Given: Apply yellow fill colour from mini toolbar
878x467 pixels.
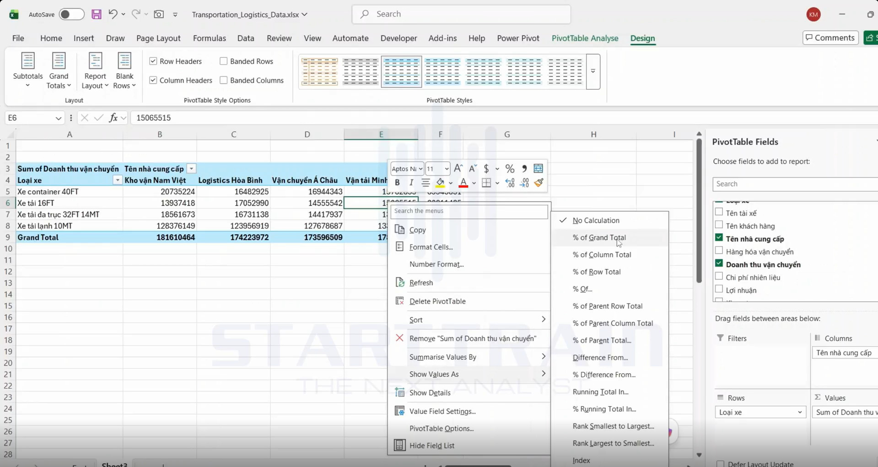Looking at the screenshot, I should (440, 183).
